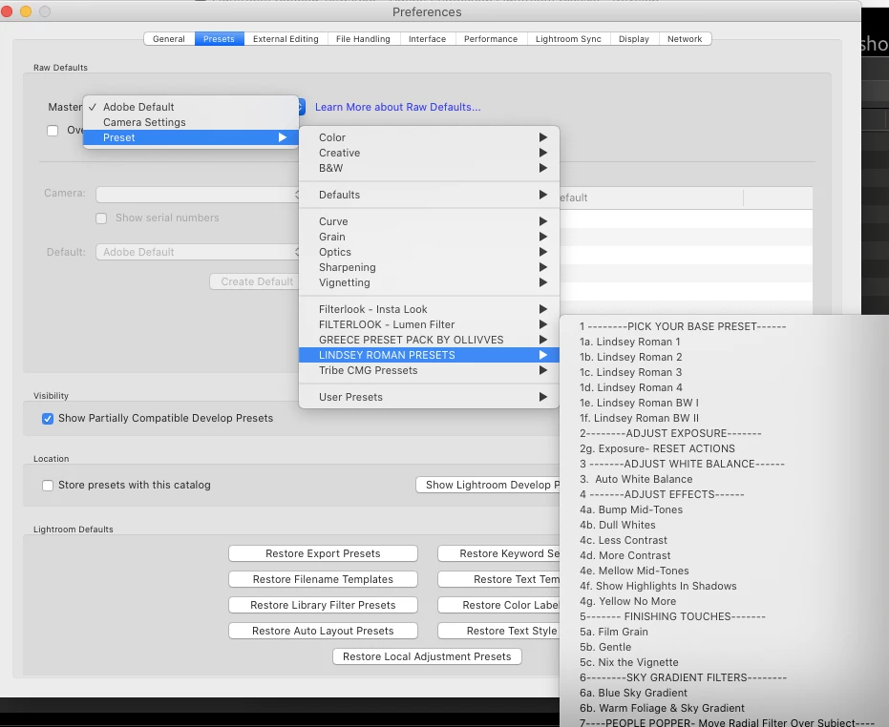The height and width of the screenshot is (727, 889).
Task: Expand the Preset submenu item
Action: click(191, 137)
